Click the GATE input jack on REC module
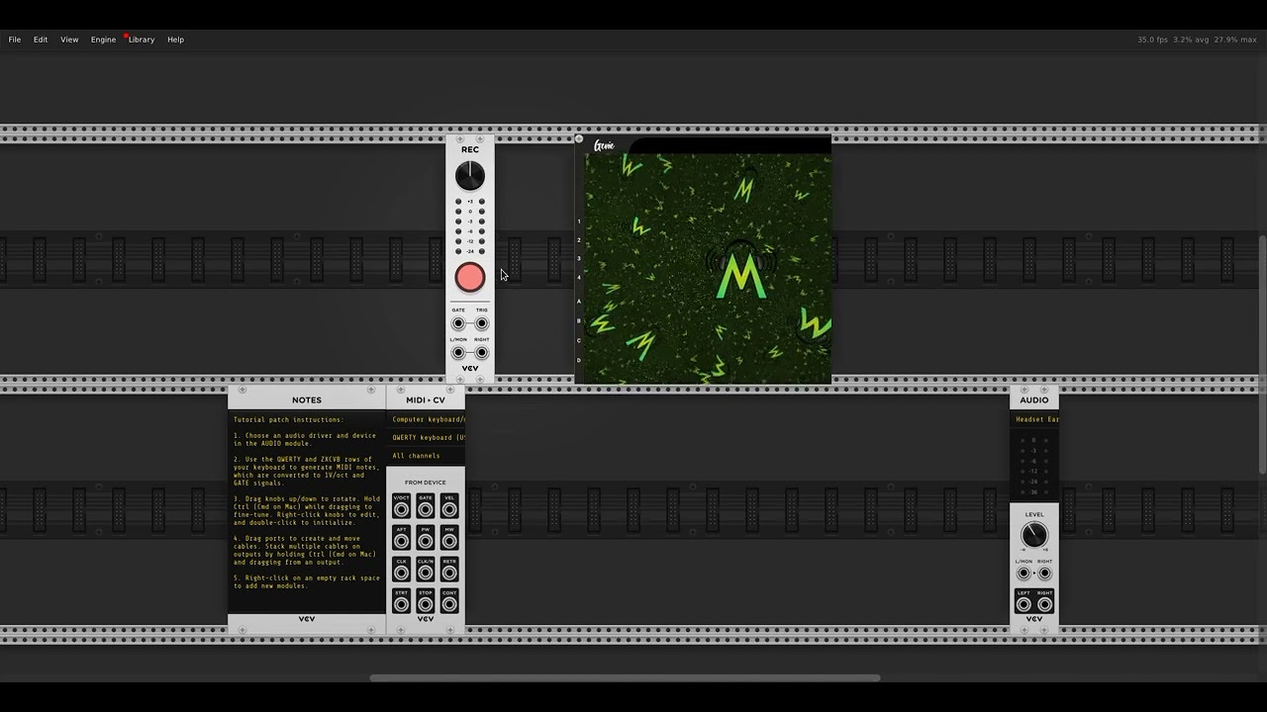1267x712 pixels. tap(458, 323)
